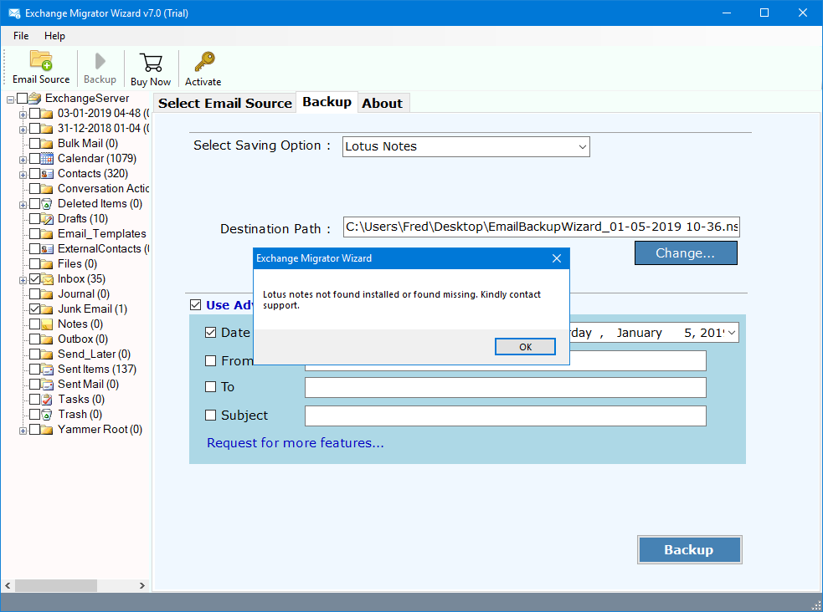Uncheck the Junk Email checkbox
Viewport: 823px width, 612px height.
coord(34,309)
